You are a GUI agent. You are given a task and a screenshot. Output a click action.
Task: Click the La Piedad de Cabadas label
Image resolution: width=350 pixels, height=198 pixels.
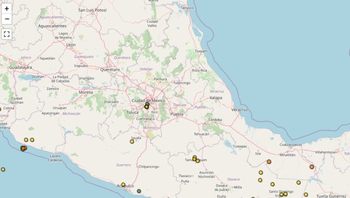tap(60, 79)
